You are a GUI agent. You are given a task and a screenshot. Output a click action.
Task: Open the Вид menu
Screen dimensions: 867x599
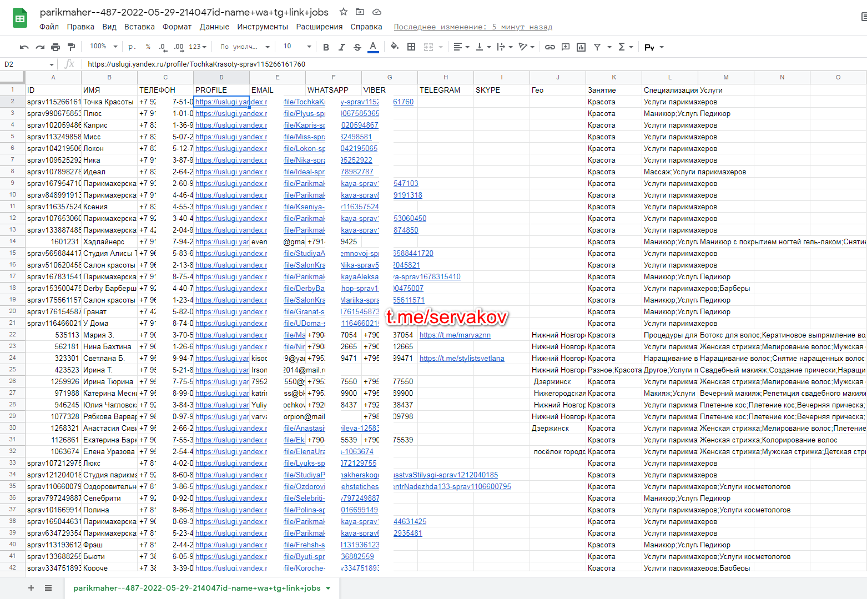pyautogui.click(x=109, y=27)
